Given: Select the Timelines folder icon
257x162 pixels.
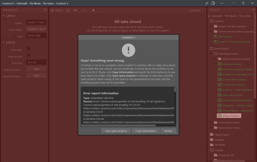Looking at the screenshot, I should pos(212,145).
